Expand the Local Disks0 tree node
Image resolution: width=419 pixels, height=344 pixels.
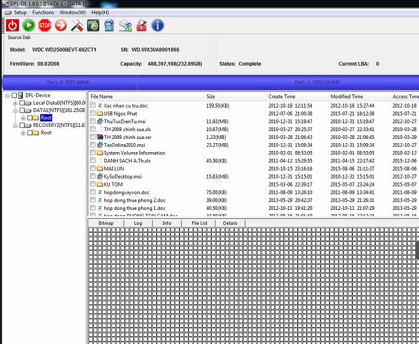pos(15,103)
